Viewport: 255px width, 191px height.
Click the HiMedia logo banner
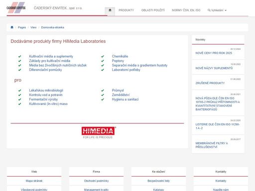tap(99, 133)
